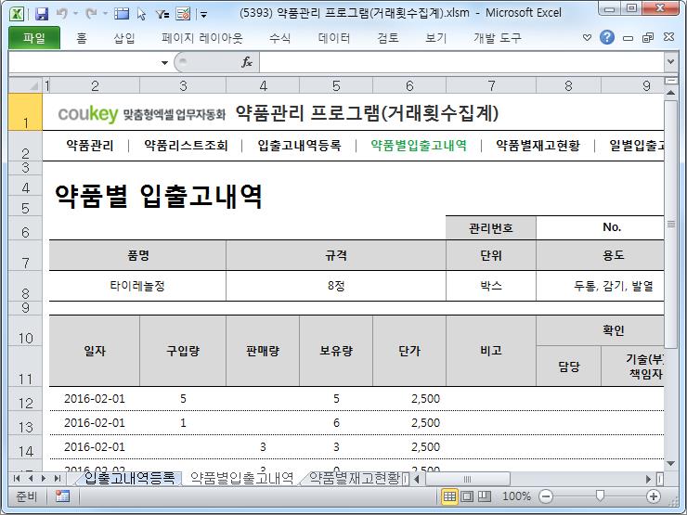Click the Excel application icon

(17, 14)
